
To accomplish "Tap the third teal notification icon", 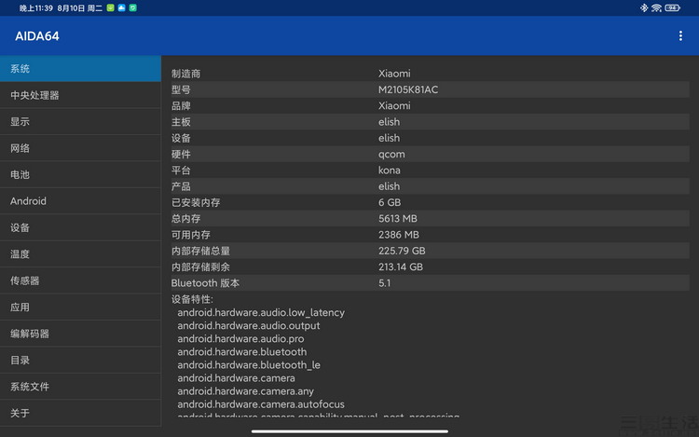I will (132, 7).
